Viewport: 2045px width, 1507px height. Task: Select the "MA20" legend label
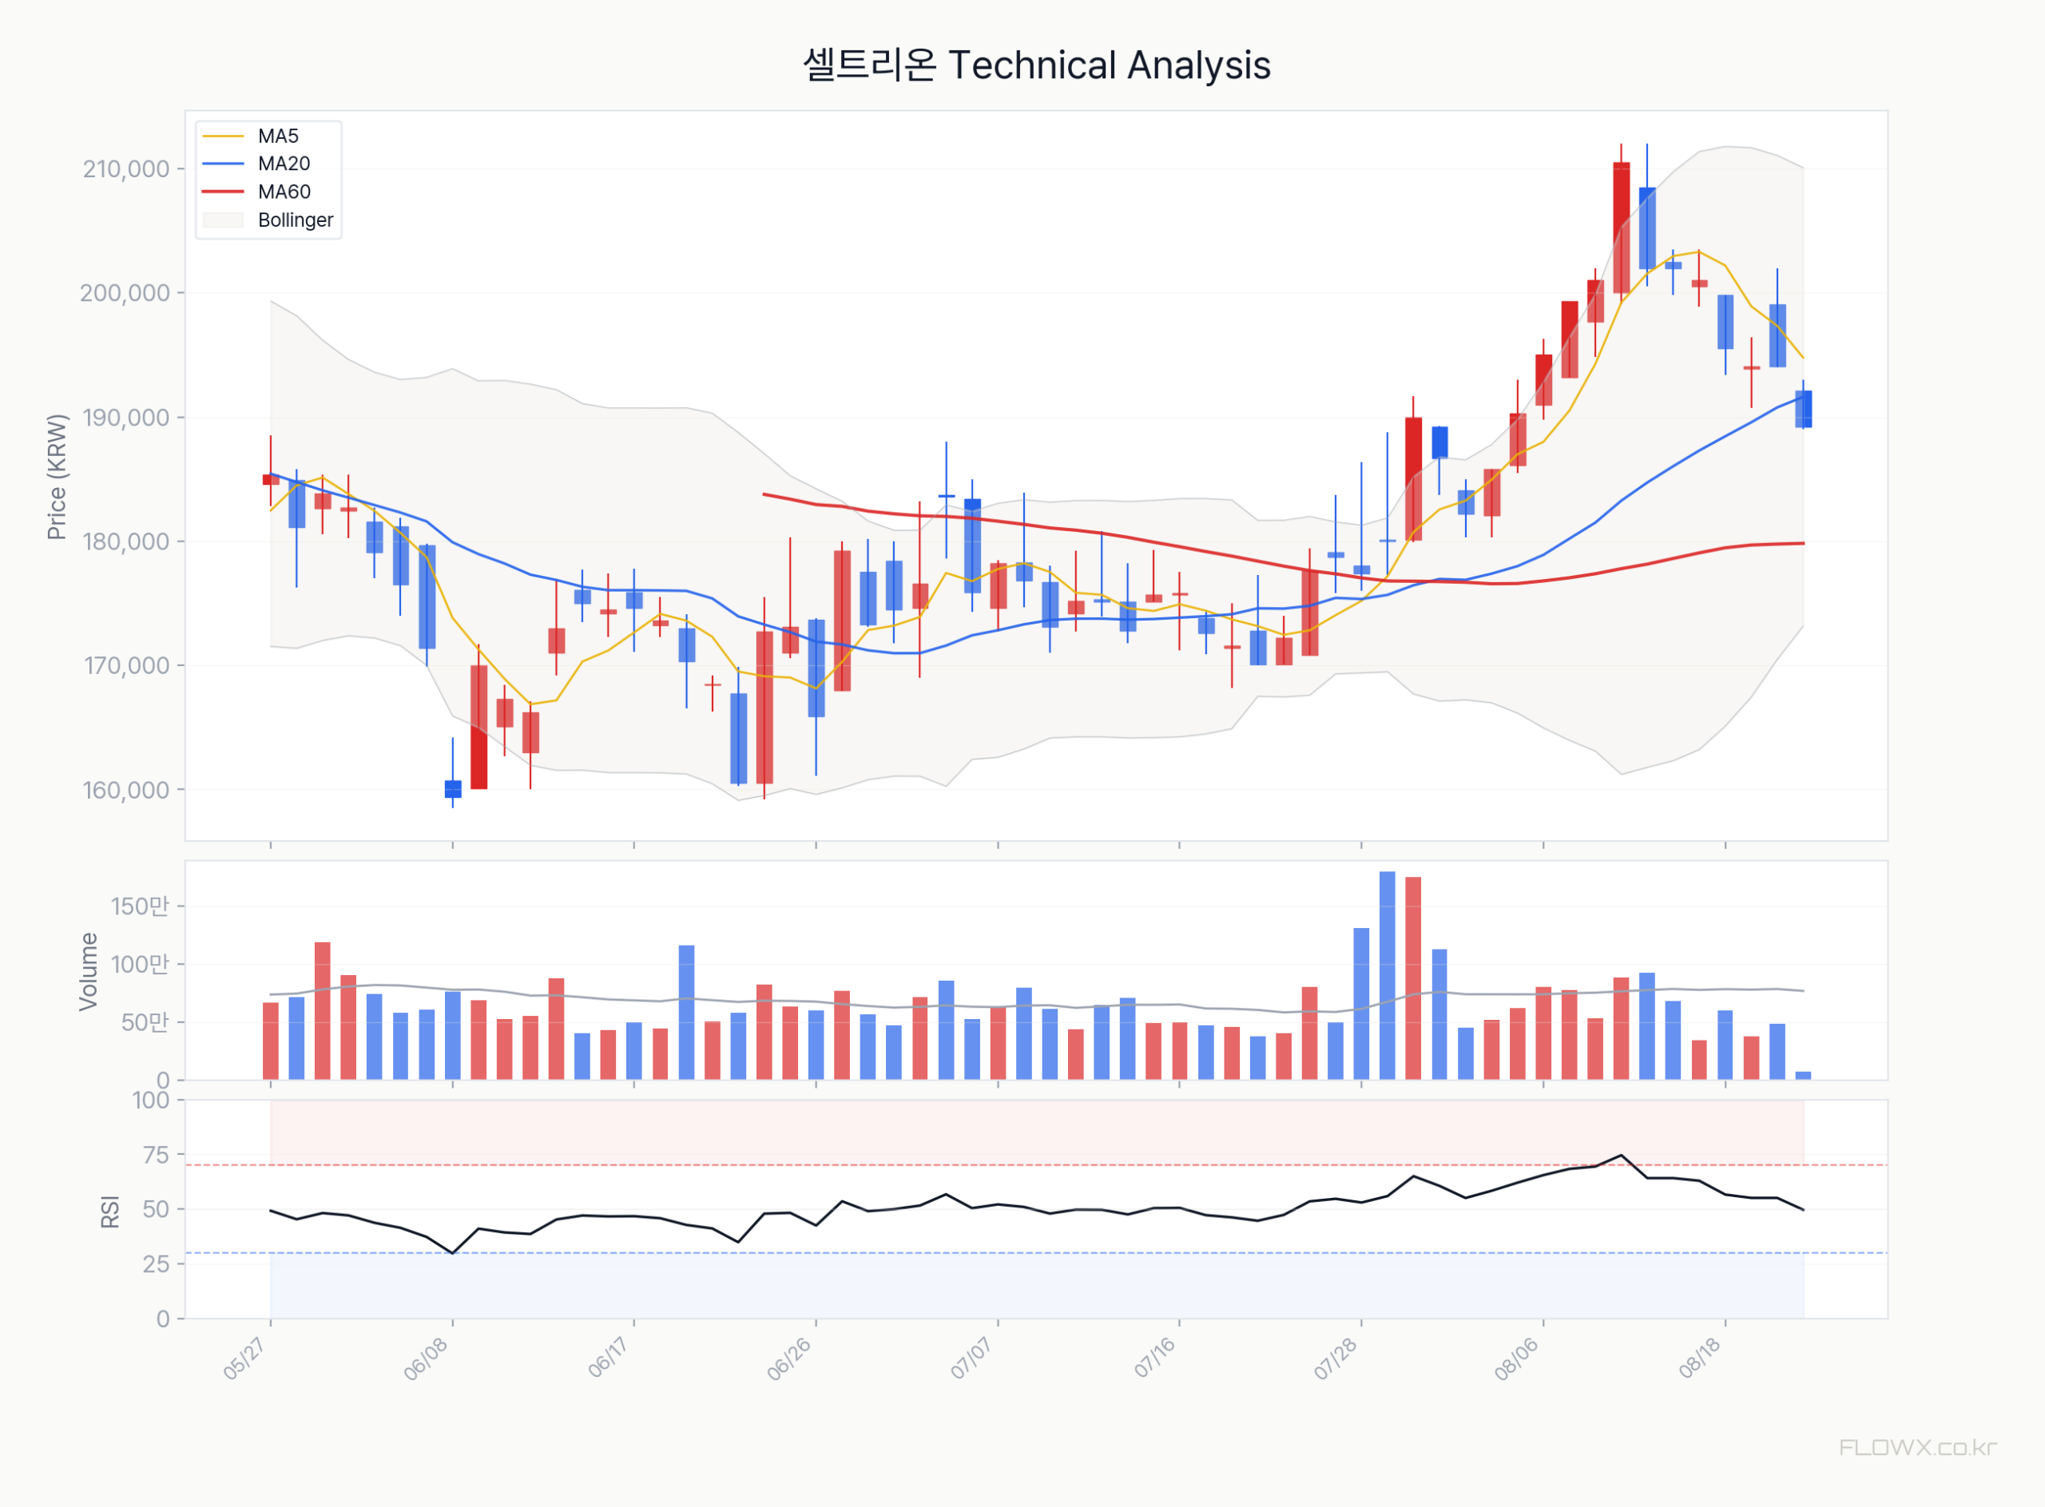tap(284, 165)
